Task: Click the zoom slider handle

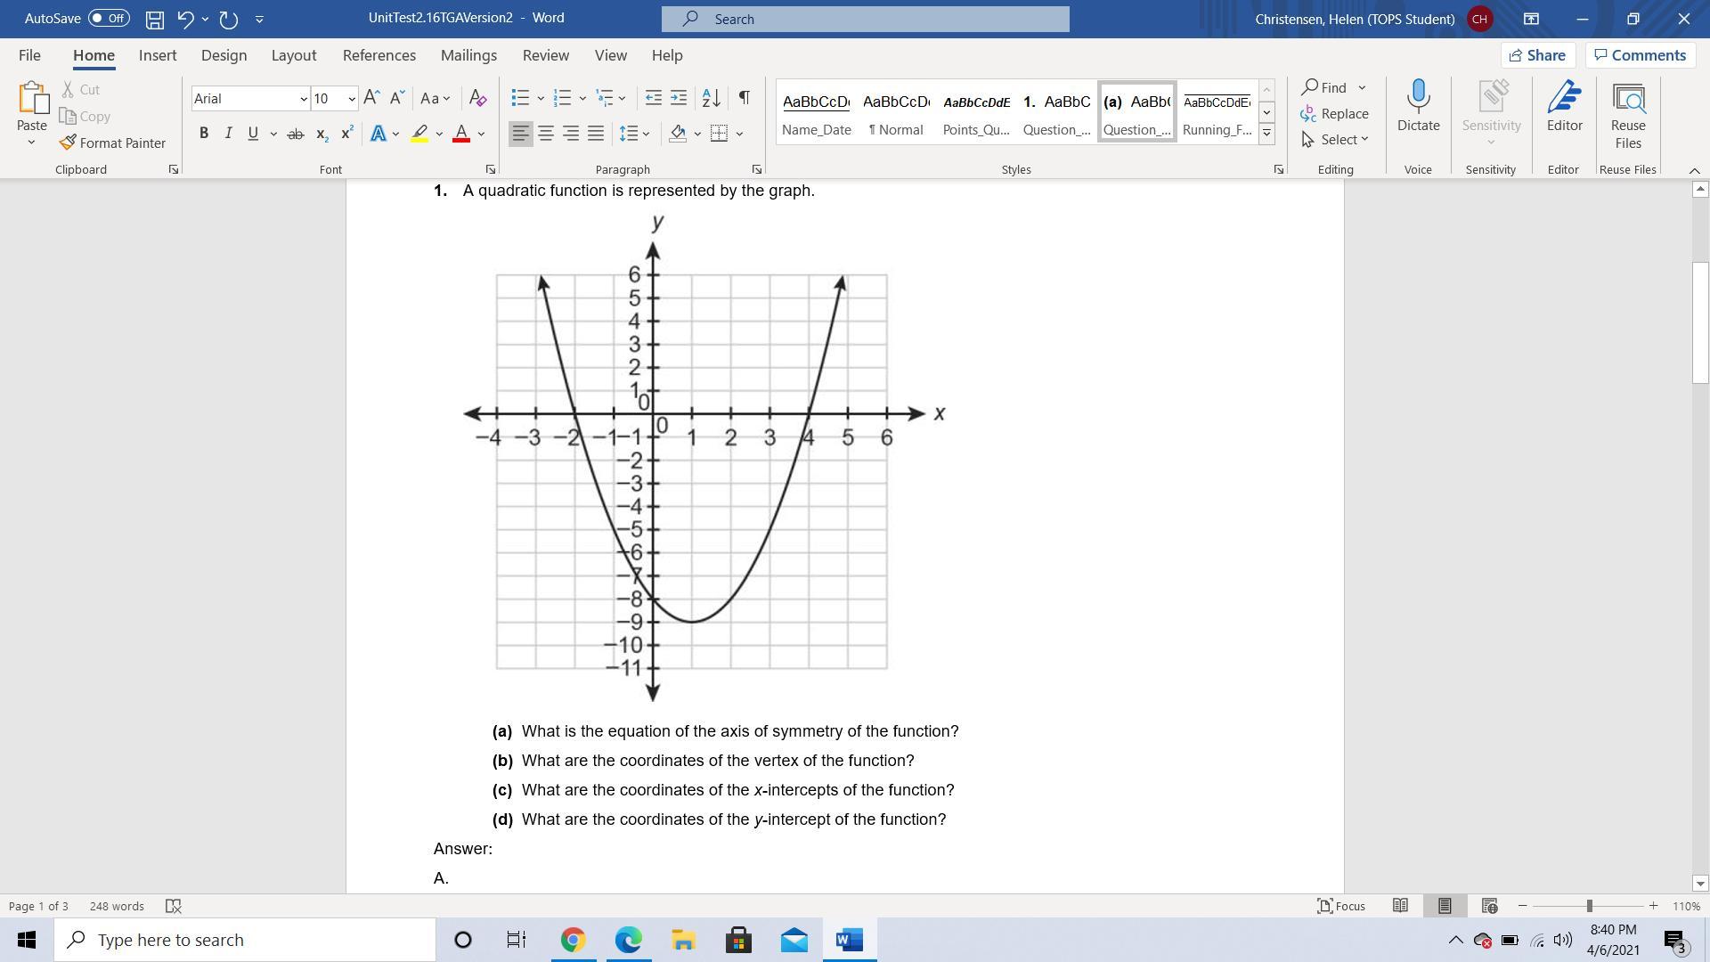Action: click(1589, 906)
